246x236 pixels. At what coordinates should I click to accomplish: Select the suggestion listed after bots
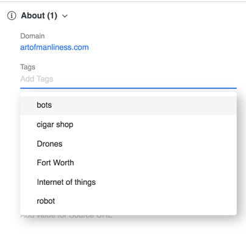pos(128,125)
